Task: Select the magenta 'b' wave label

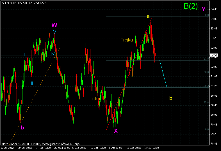Action: coord(22,128)
